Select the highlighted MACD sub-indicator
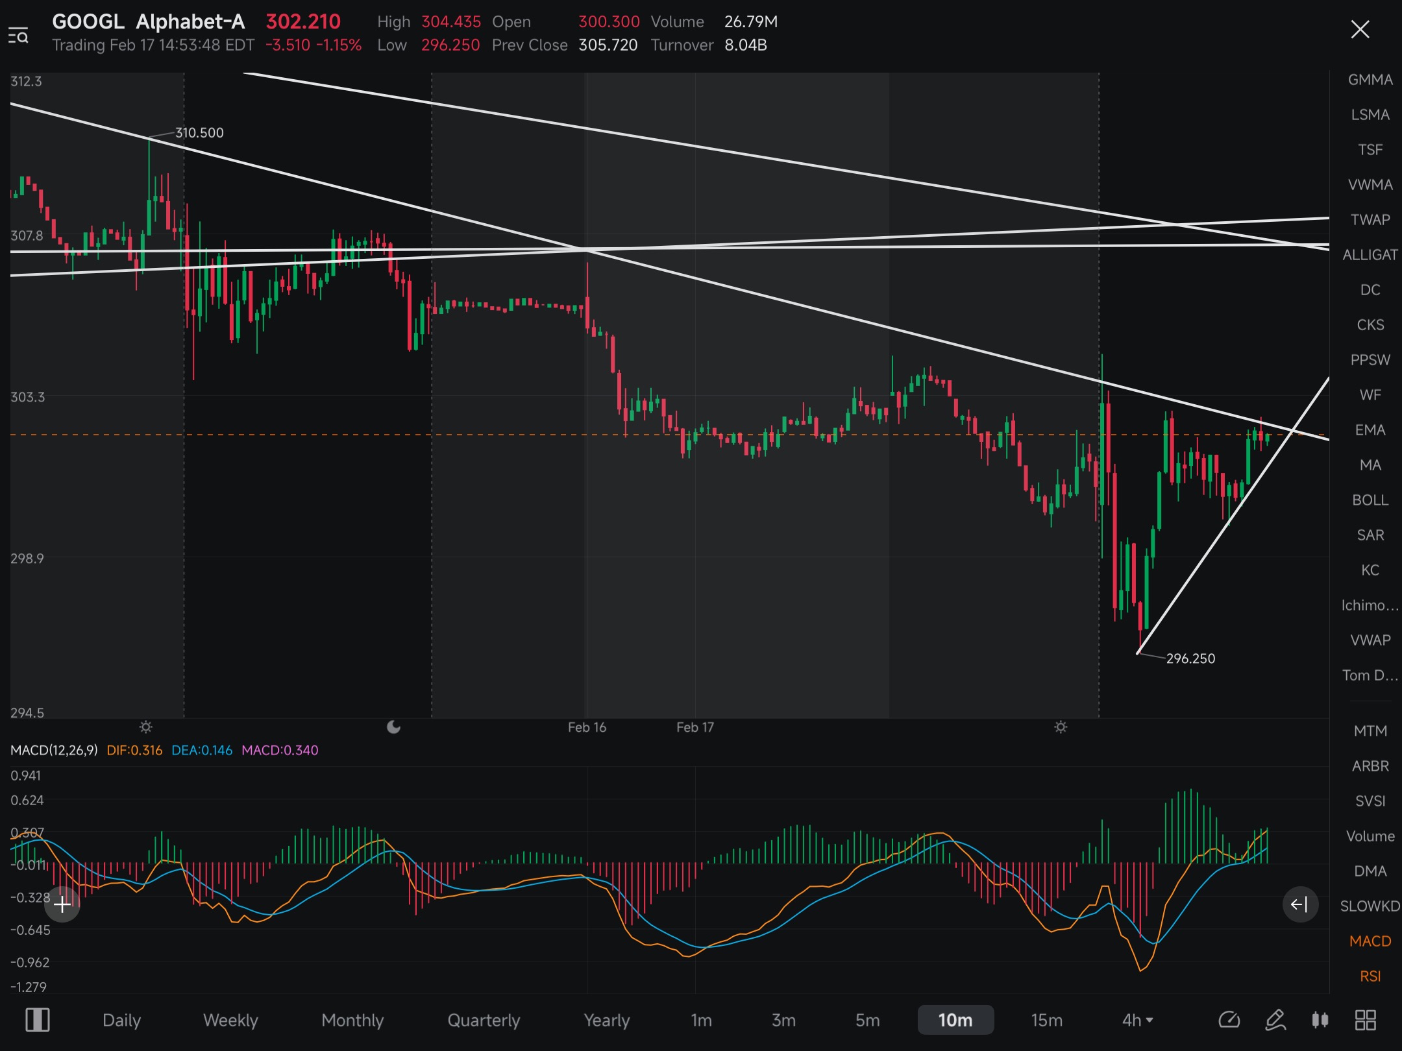The image size is (1402, 1051). click(1370, 941)
